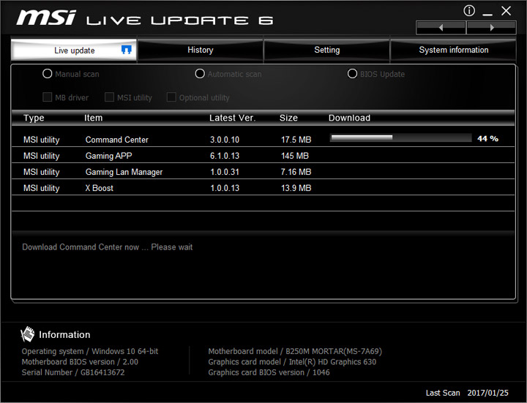Select the Automatic scan radio button
The image size is (527, 403).
point(200,74)
